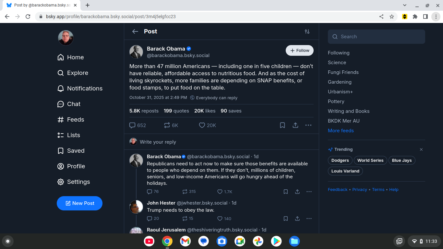Open the Urbanism+ feed

tap(340, 92)
